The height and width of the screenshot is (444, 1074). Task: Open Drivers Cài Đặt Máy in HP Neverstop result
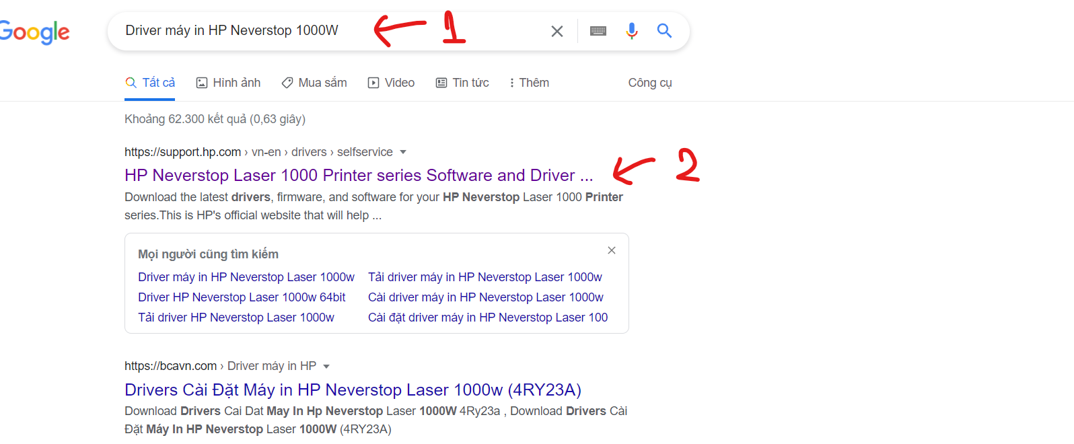tap(353, 390)
